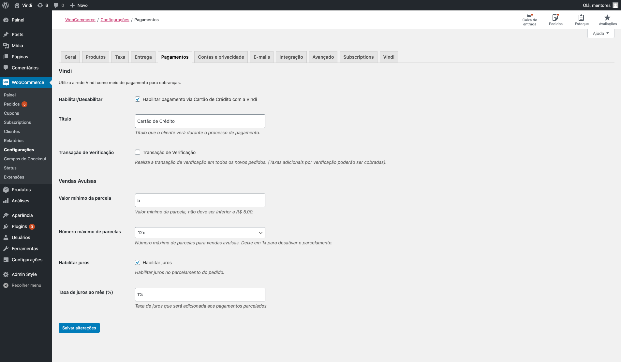This screenshot has height=362, width=621.
Task: Click the Admin Style gear icon
Action: coord(6,274)
